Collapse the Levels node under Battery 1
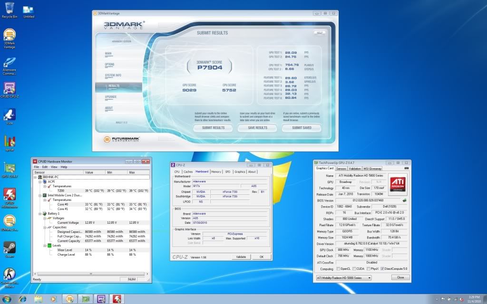Screen dimensions: 487x304 pyautogui.click(x=45, y=246)
